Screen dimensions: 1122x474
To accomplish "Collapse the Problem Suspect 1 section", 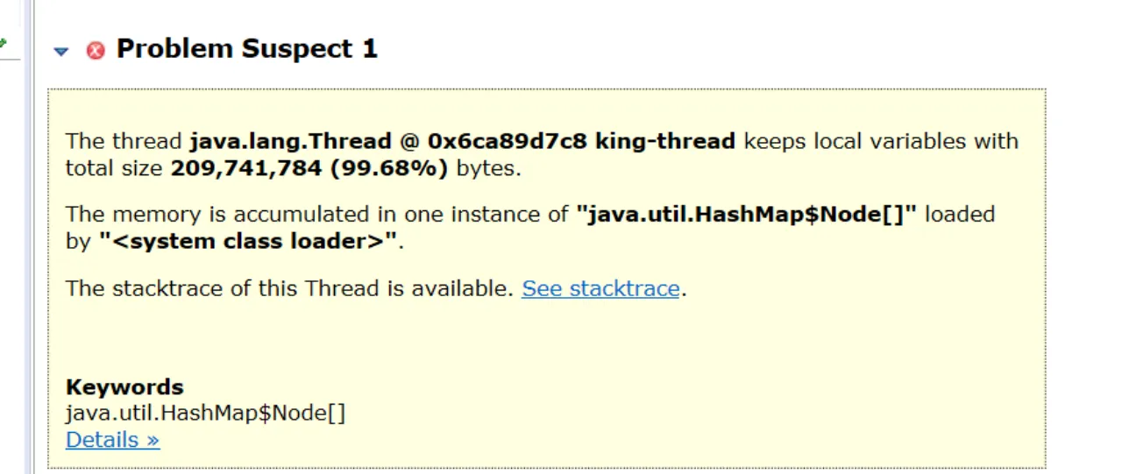I will 60,51.
